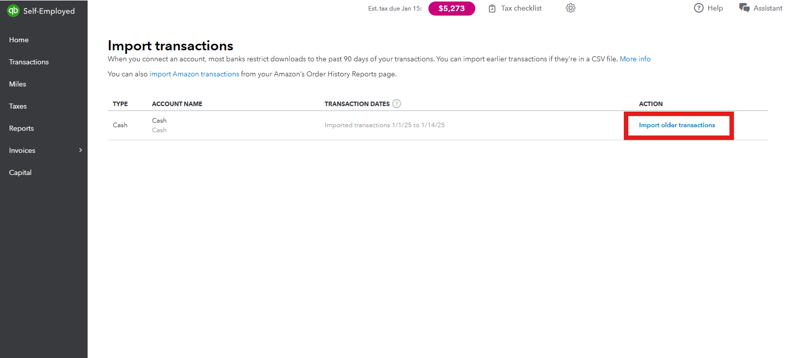Click the QuickBooks logo icon

pyautogui.click(x=13, y=11)
